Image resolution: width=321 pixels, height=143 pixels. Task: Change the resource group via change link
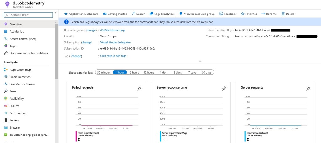[91, 30]
